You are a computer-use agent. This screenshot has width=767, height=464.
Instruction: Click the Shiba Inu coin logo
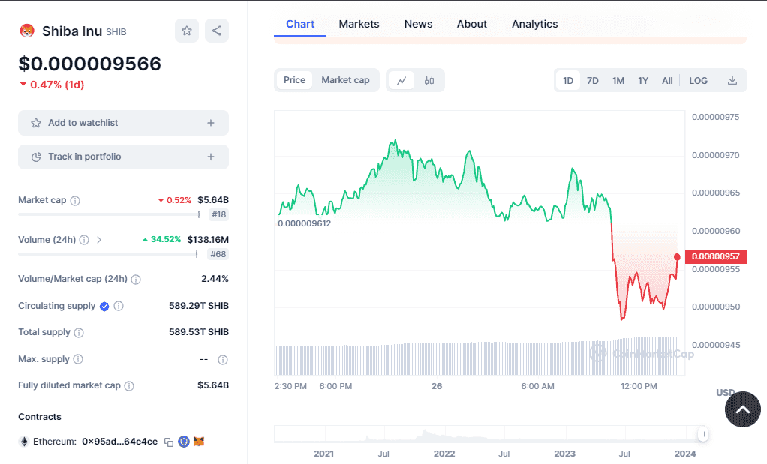(27, 31)
